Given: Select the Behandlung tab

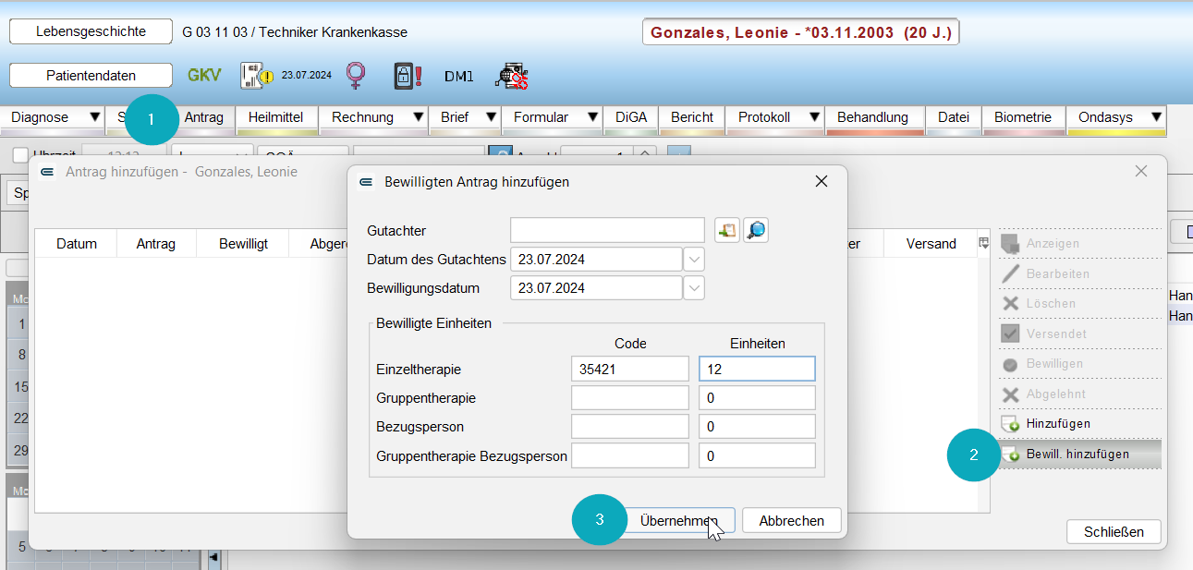Looking at the screenshot, I should 872,117.
